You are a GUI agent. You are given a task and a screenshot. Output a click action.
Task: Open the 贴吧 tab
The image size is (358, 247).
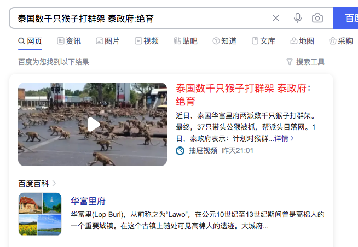coord(186,41)
